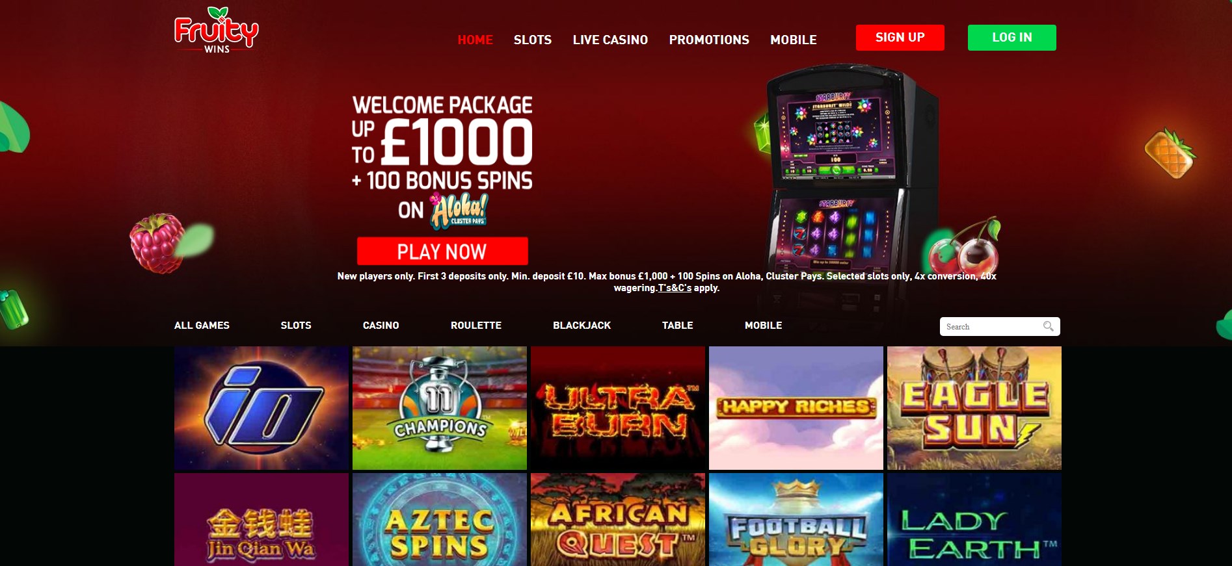Viewport: 1232px width, 566px height.
Task: Click the Fruity Wins logo
Action: click(x=217, y=30)
